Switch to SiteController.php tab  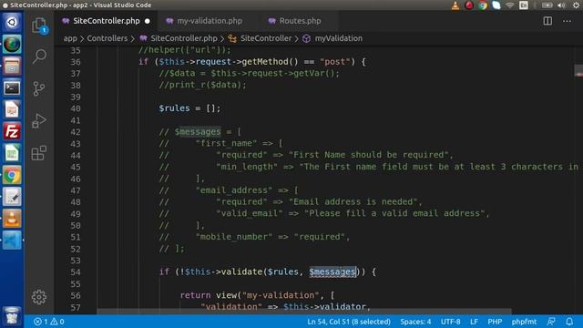click(x=106, y=21)
